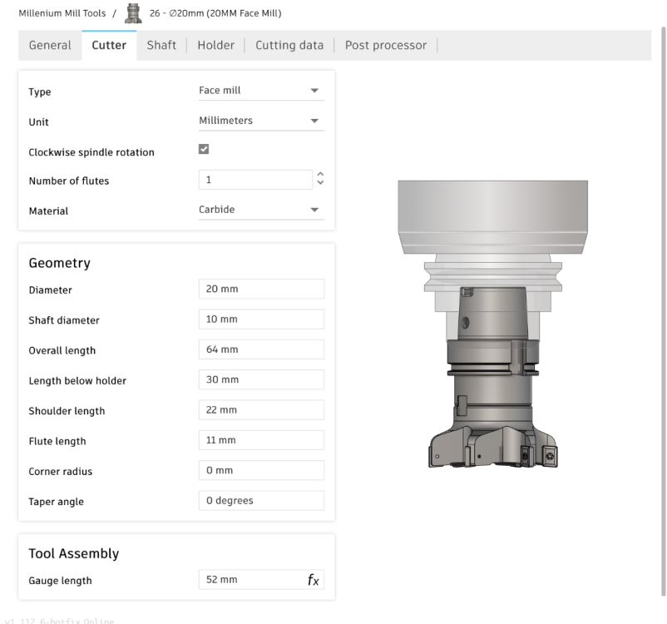
Task: Edit the Length below holder field
Action: pos(261,379)
